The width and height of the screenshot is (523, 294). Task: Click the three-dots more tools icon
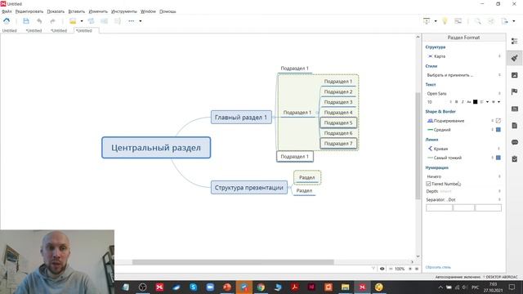131,21
